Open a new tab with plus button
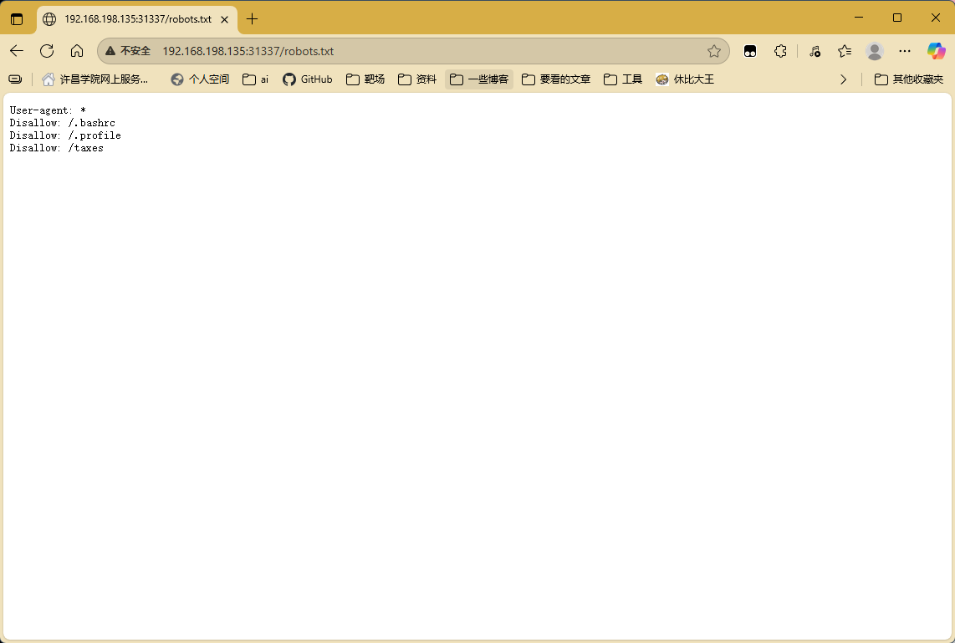Viewport: 955px width, 643px height. 253,18
